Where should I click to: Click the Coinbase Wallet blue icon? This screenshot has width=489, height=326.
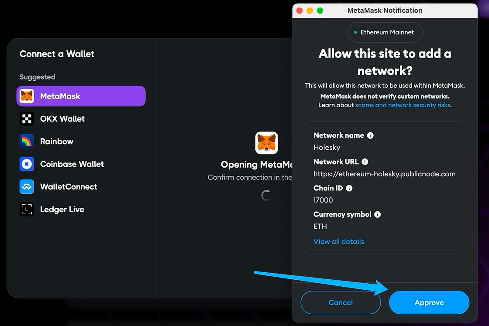[x=27, y=164]
